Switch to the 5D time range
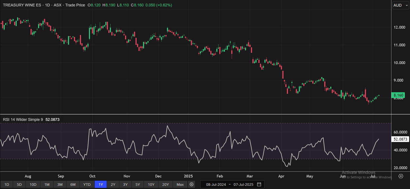410x189 pixels. click(x=19, y=184)
